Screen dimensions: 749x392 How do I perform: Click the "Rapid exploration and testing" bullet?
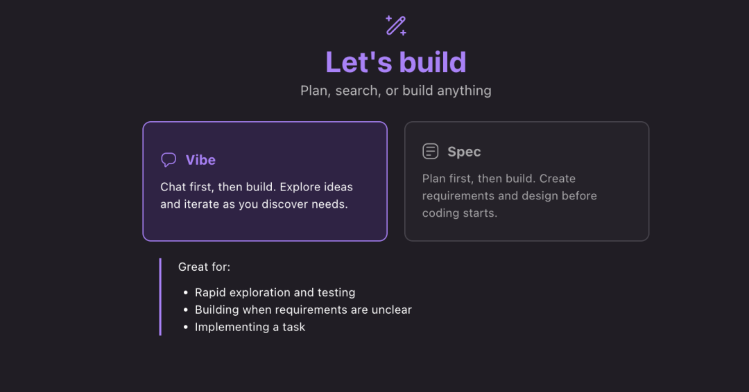[x=275, y=292]
